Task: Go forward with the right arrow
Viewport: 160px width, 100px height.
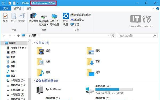Action: tap(10, 36)
